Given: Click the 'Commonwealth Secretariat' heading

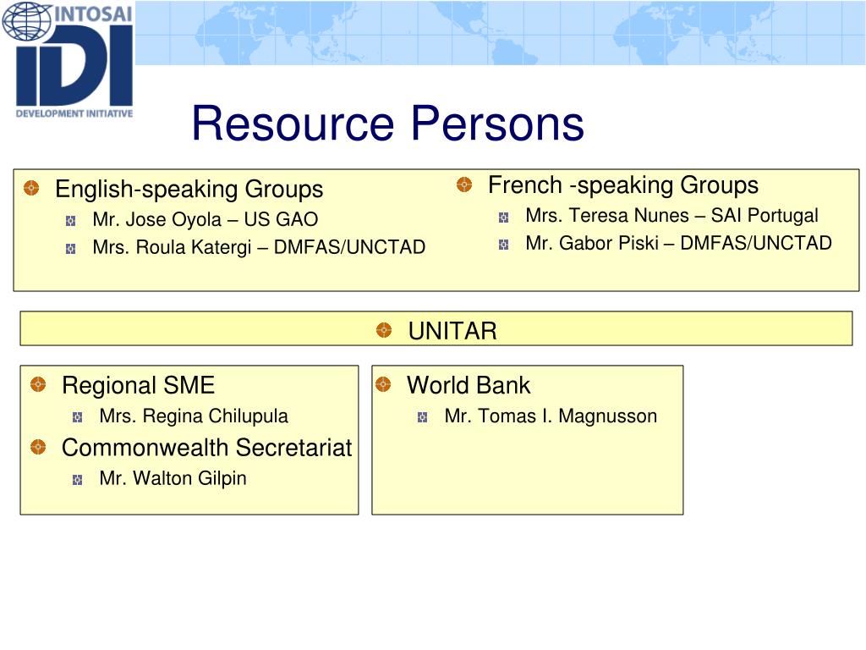Looking at the screenshot, I should click(206, 448).
